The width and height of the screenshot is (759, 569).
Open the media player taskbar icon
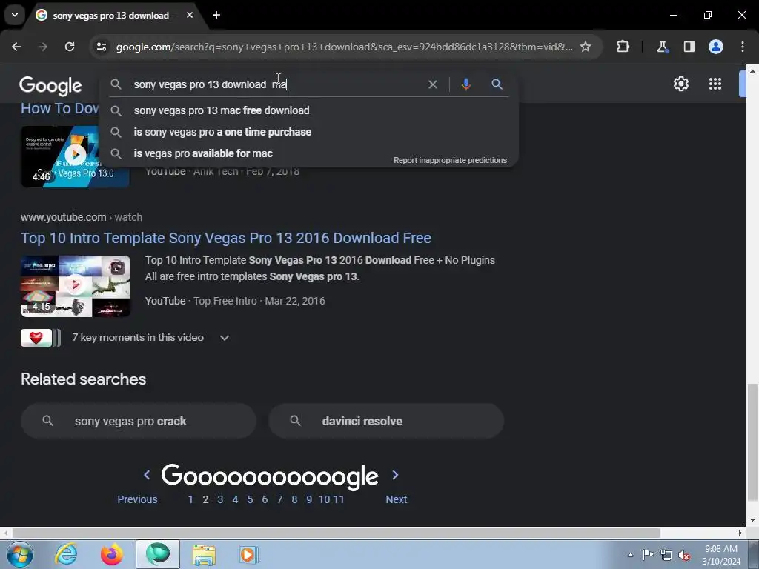(249, 554)
